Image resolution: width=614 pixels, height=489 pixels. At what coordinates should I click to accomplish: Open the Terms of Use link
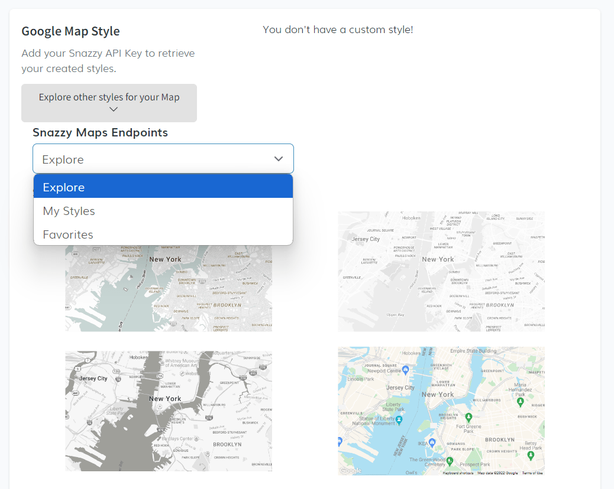[x=532, y=472]
